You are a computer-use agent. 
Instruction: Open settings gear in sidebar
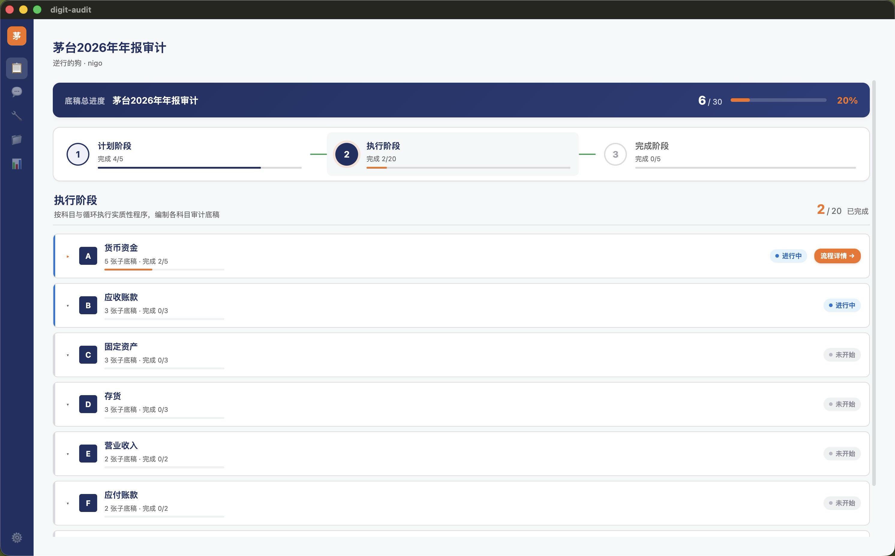point(16,538)
